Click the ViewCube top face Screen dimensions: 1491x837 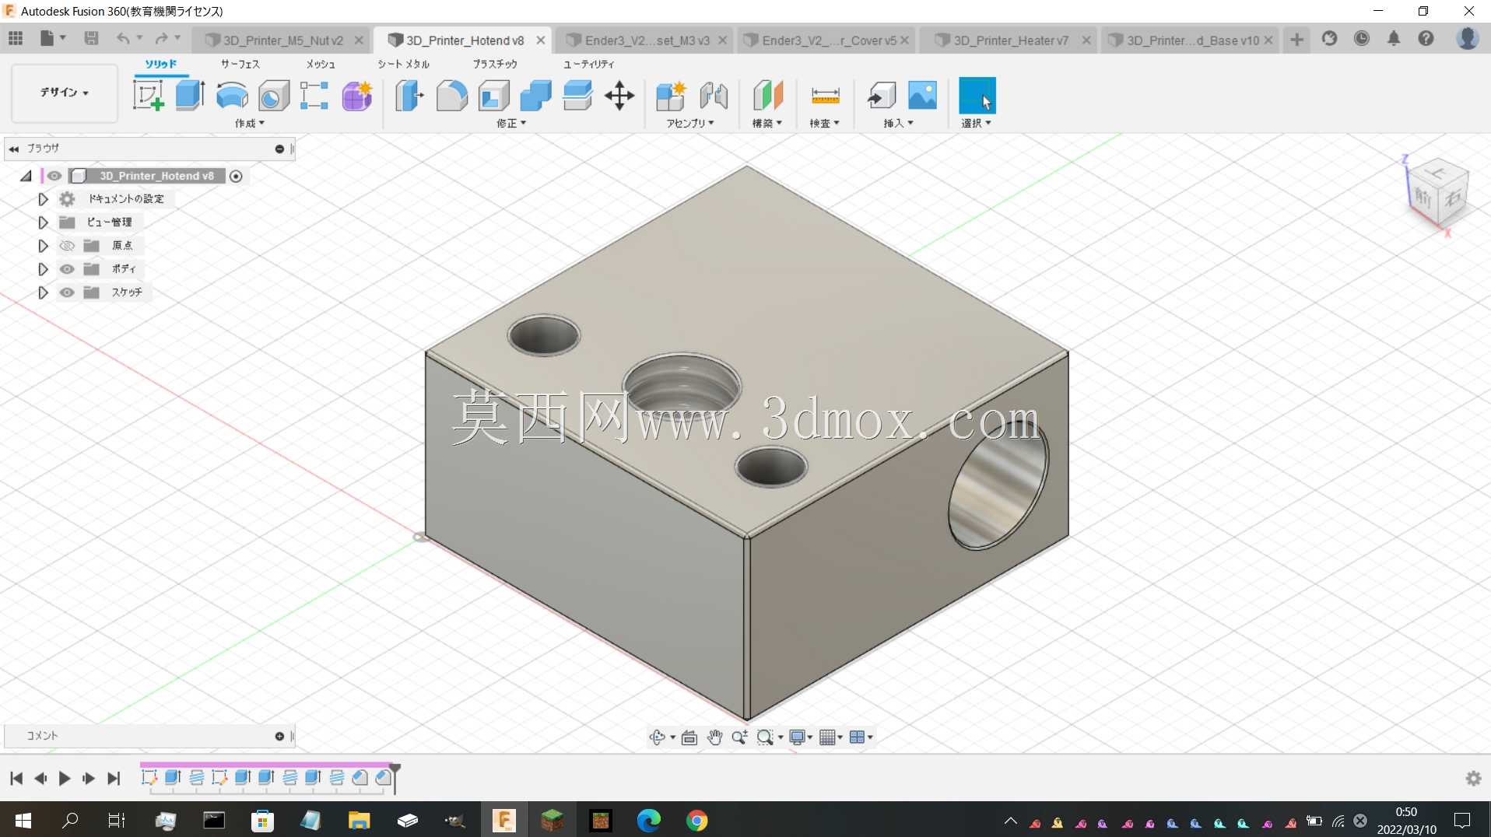click(1437, 173)
